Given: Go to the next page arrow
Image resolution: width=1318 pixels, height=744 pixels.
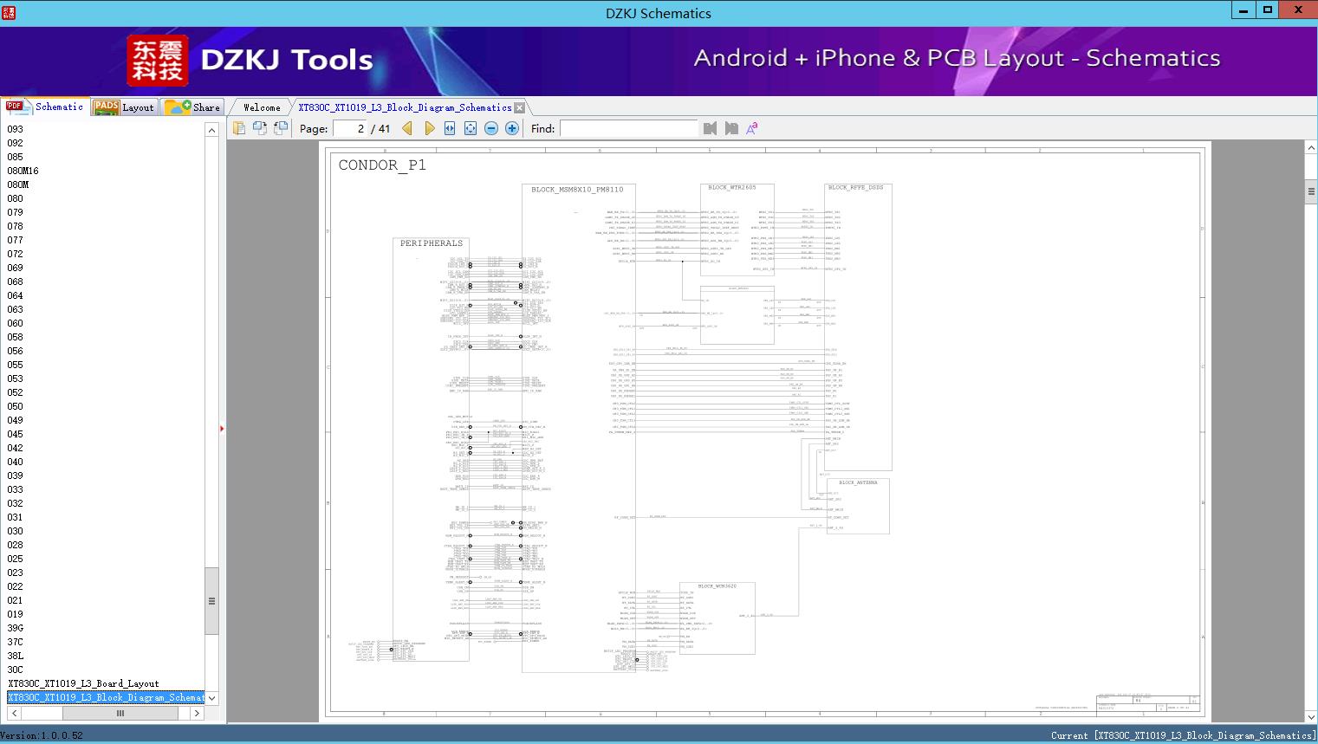Looking at the screenshot, I should pyautogui.click(x=429, y=128).
